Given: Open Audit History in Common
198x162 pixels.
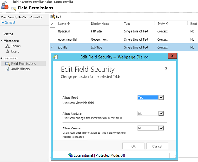Looking at the screenshot, I should click(x=21, y=69).
